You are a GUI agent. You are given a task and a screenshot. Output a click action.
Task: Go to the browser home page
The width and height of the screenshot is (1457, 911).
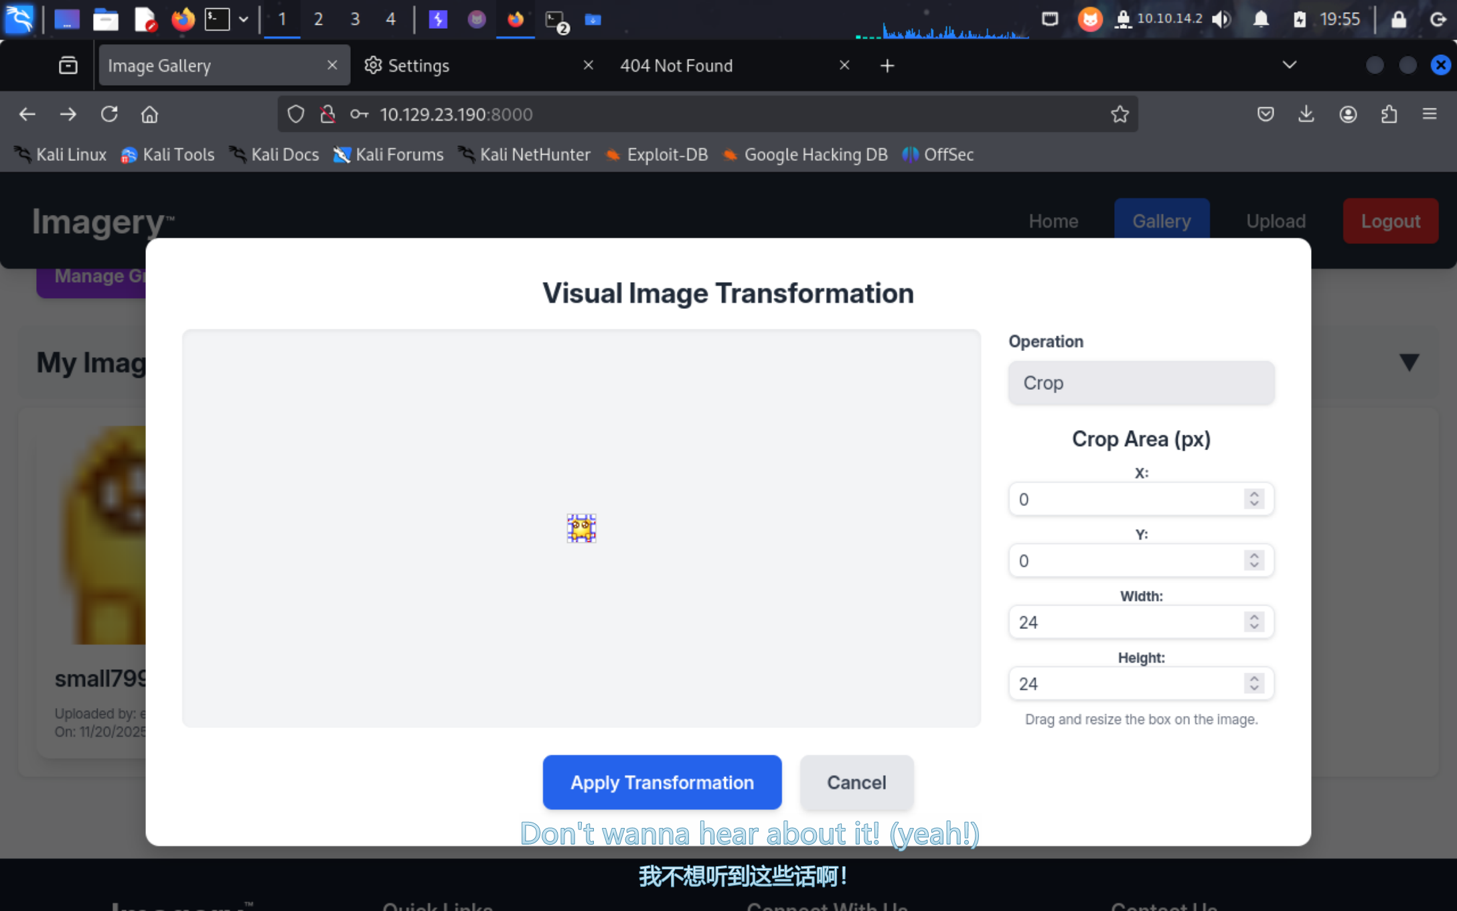149,115
